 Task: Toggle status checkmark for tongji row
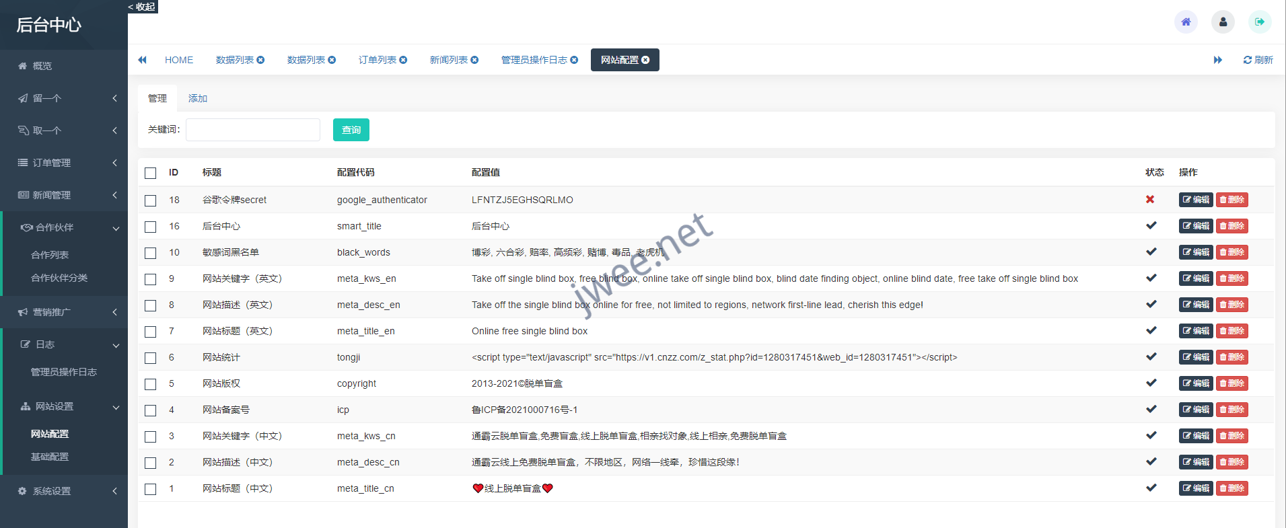(1151, 357)
